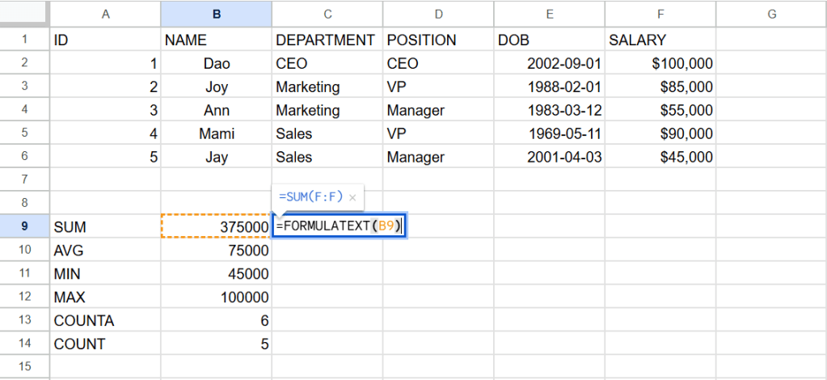This screenshot has width=827, height=380.
Task: Click the cell containing $100,000
Action: coord(660,63)
